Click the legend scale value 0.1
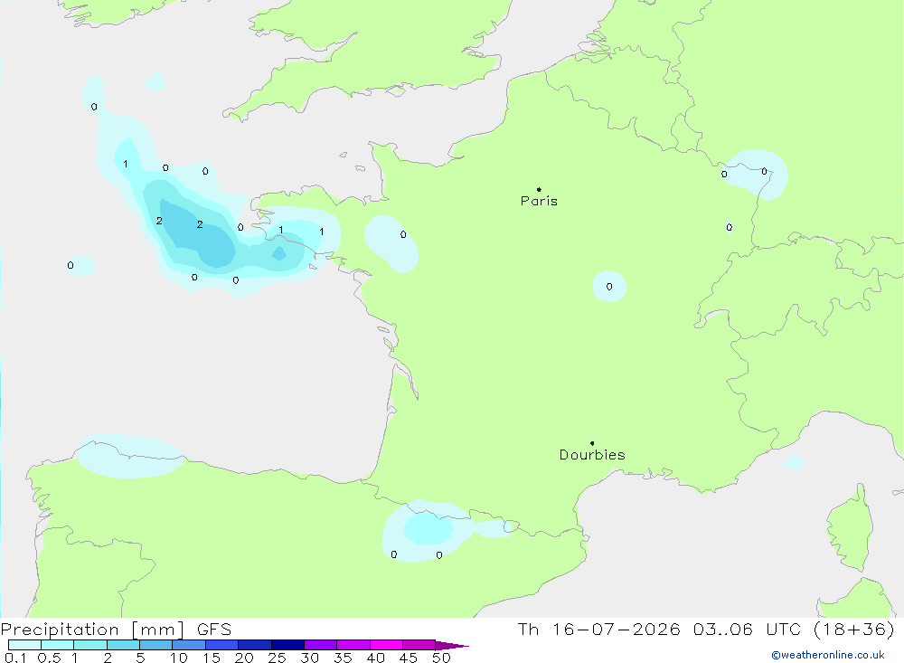This screenshot has width=904, height=663. [x=15, y=658]
